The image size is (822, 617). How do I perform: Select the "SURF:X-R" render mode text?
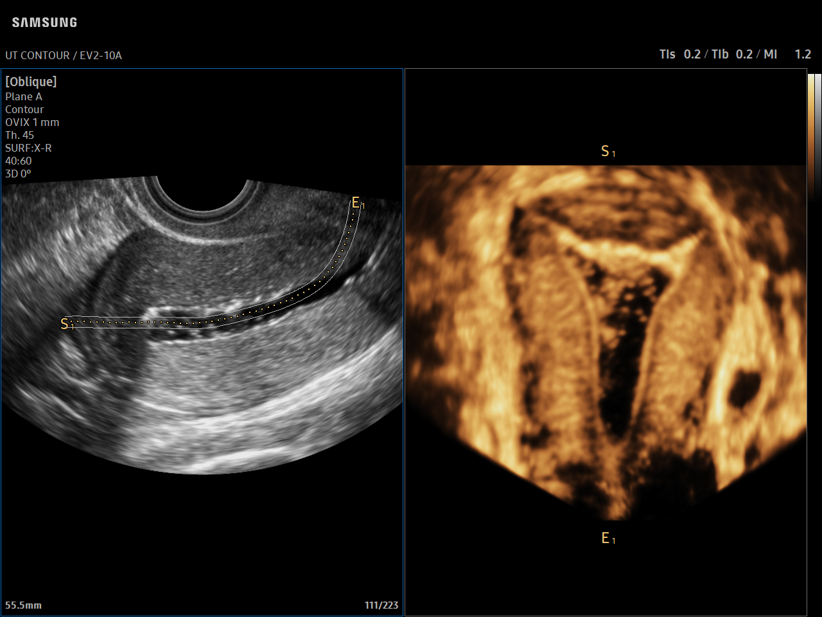[28, 148]
